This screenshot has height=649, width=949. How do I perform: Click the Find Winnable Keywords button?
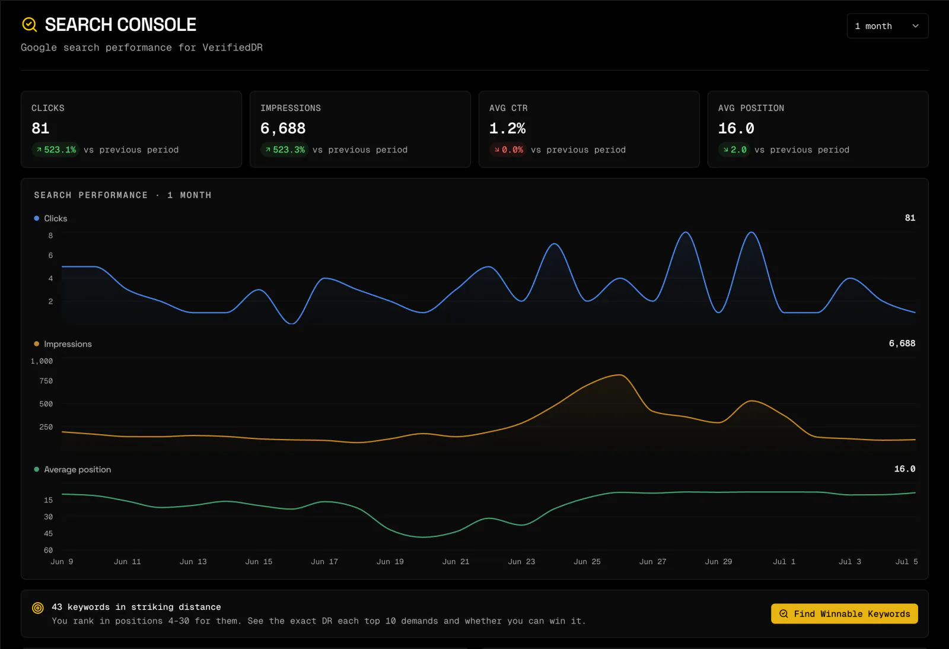coord(844,614)
